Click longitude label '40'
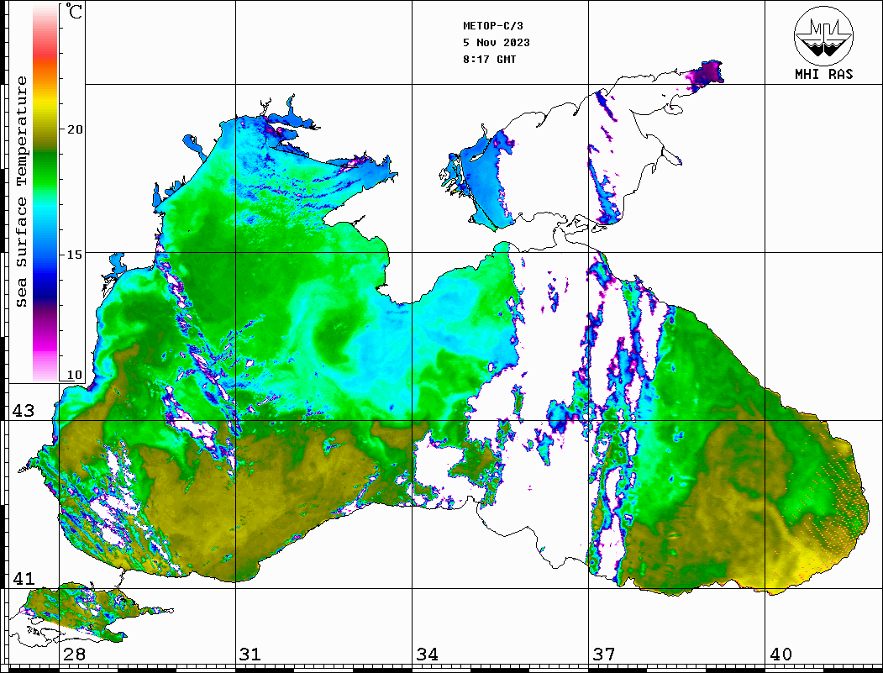 point(781,655)
